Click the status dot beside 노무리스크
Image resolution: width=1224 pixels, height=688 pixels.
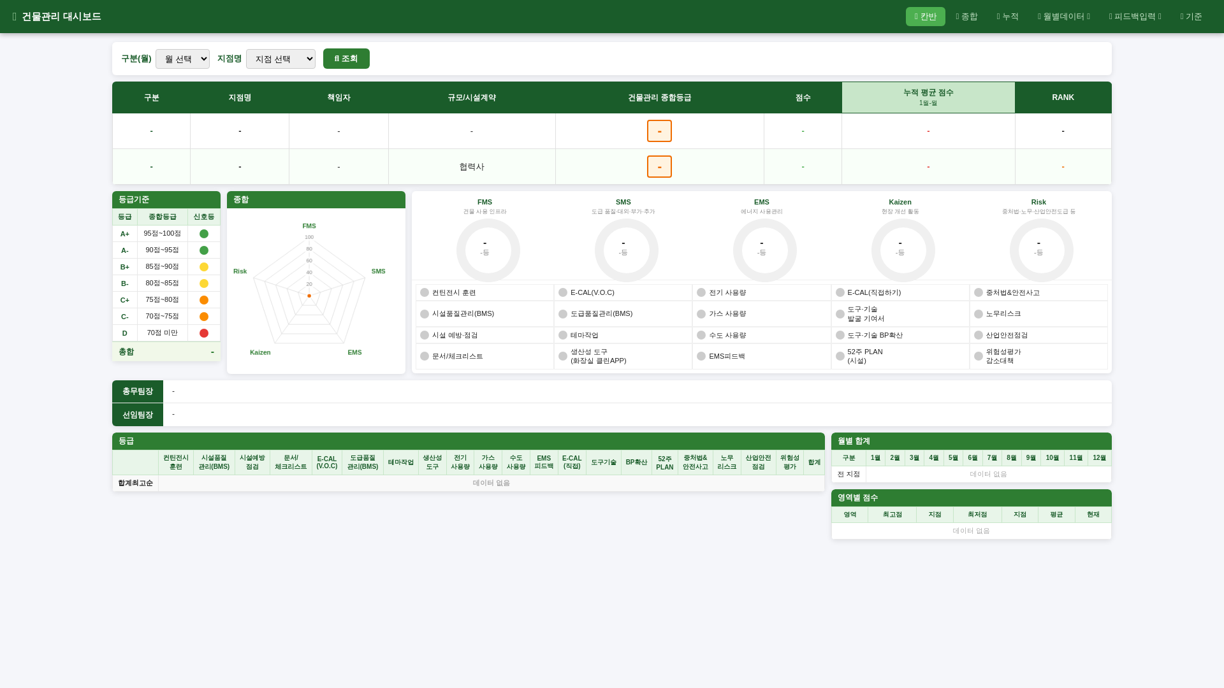coord(979,314)
